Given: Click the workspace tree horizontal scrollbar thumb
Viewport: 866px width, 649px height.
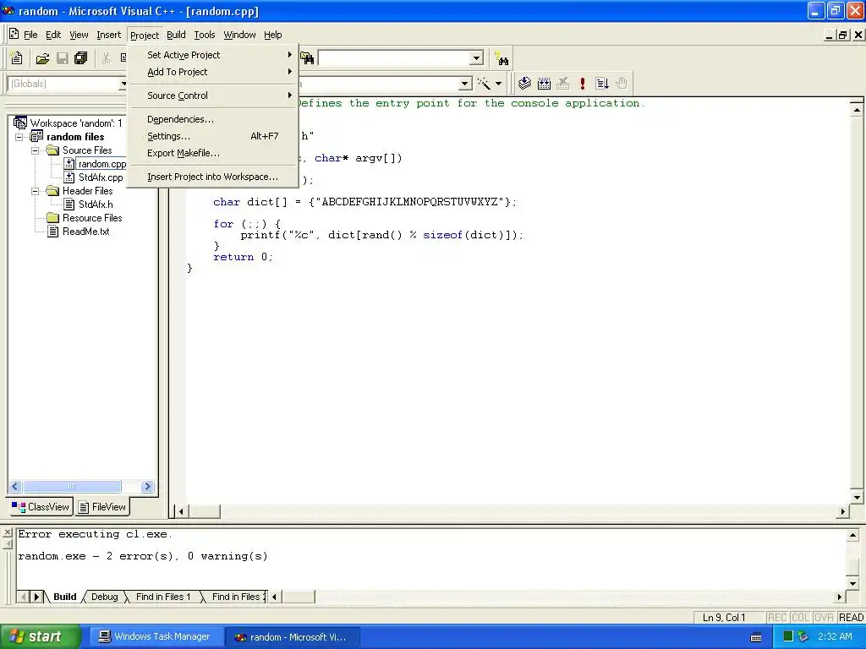Looking at the screenshot, I should (72, 486).
